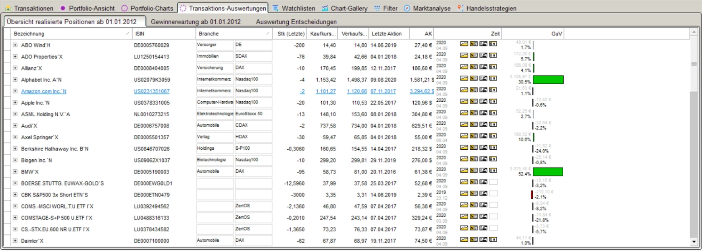Show the chart icon for COMSTAGE-S+P 500 U.ETF I`X
Viewport: 702px width, 251px height.
click(x=464, y=216)
